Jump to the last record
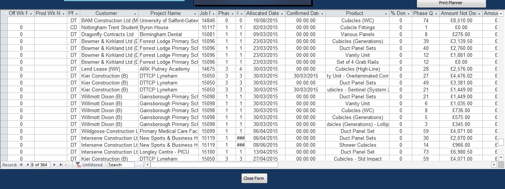505x189 pixels. [x=61, y=165]
